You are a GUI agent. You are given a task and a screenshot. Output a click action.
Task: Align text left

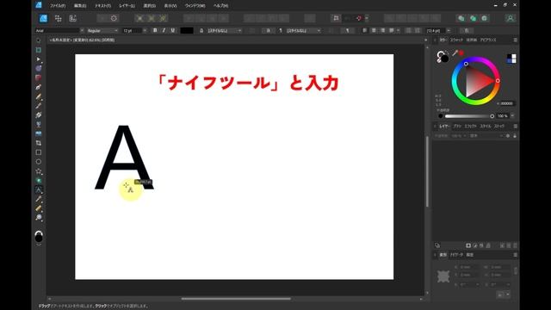pos(364,31)
